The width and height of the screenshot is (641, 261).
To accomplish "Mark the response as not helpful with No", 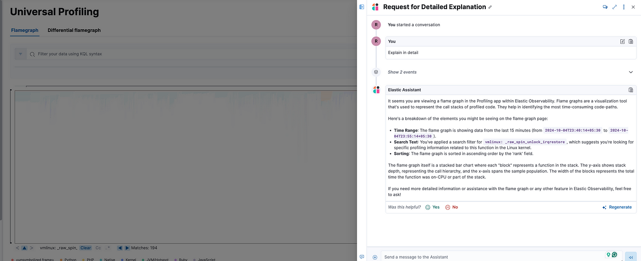I will 451,207.
